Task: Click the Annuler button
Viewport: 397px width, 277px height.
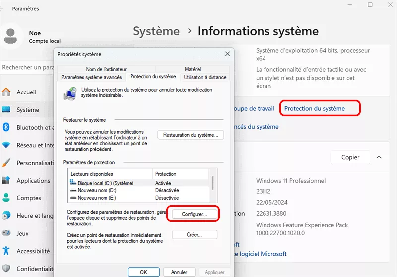Action: point(179,272)
